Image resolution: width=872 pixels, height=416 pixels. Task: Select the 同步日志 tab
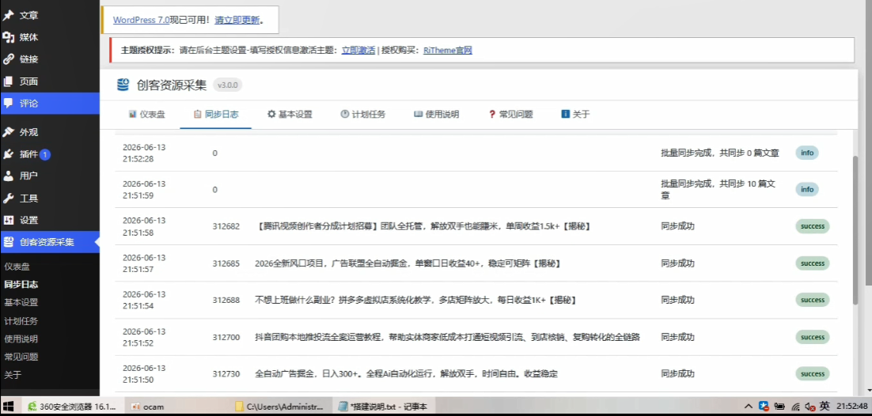pyautogui.click(x=216, y=115)
